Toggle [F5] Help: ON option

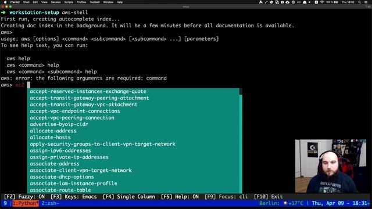coord(180,197)
